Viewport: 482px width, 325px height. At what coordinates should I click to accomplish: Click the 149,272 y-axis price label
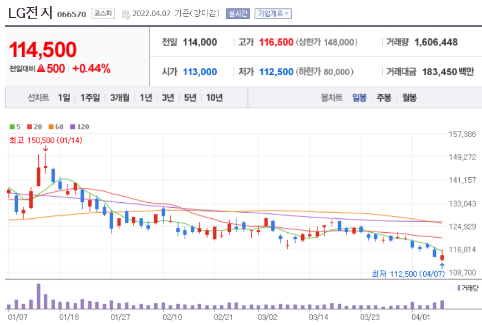[462, 157]
